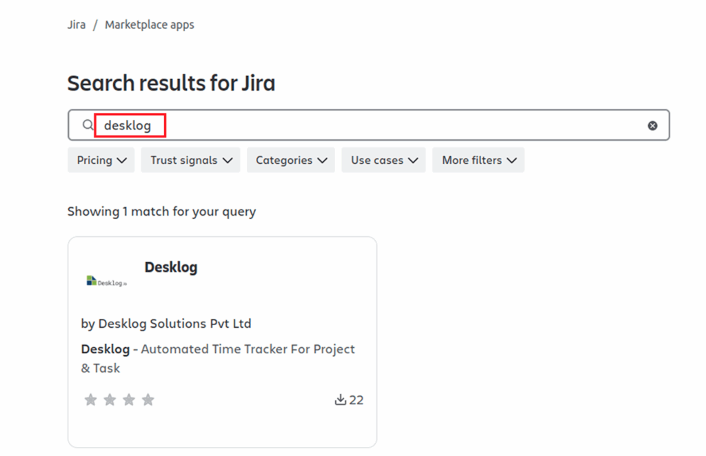Screen dimensions: 706x456
Task: Expand the Trust signals filter
Action: tap(190, 160)
